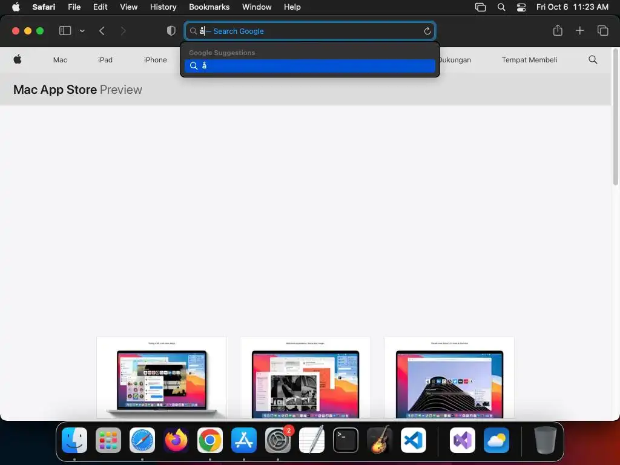The height and width of the screenshot is (465, 620).
Task: Open the Help menu
Action: 292,7
